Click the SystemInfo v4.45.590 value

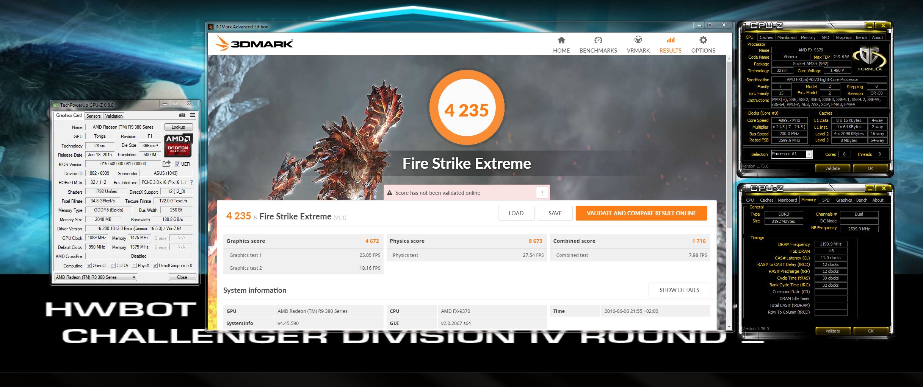[x=288, y=323]
